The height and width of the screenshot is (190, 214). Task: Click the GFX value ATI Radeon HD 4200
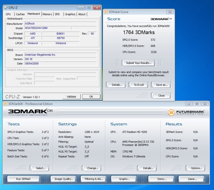click(x=135, y=132)
